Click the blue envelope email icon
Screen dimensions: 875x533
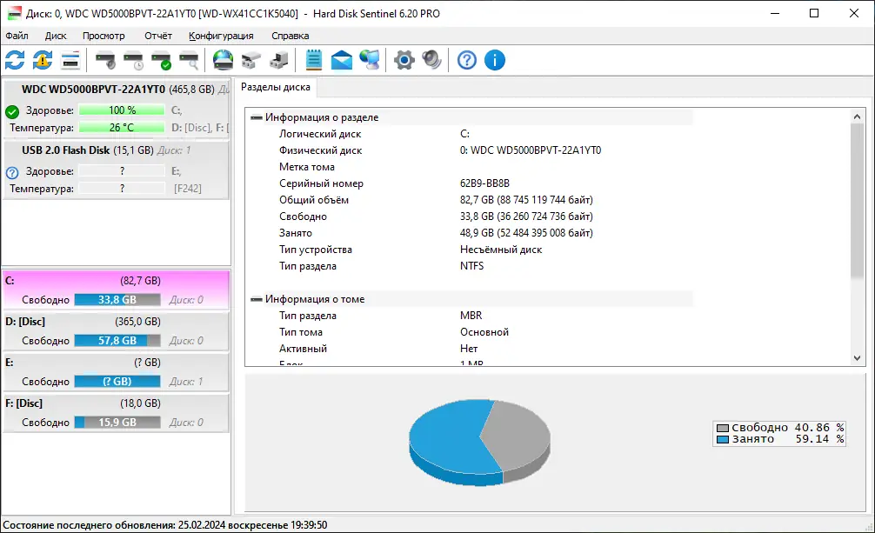(342, 60)
